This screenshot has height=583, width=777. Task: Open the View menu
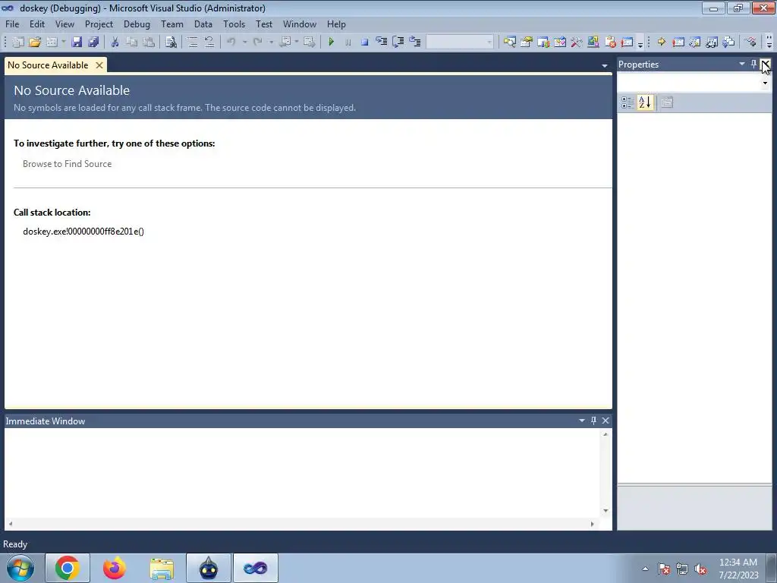pos(65,24)
